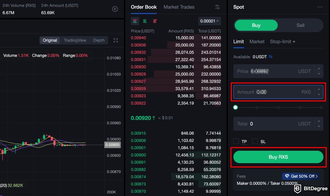
Task: Select the 0.00882 buy order price
Action: click(138, 169)
